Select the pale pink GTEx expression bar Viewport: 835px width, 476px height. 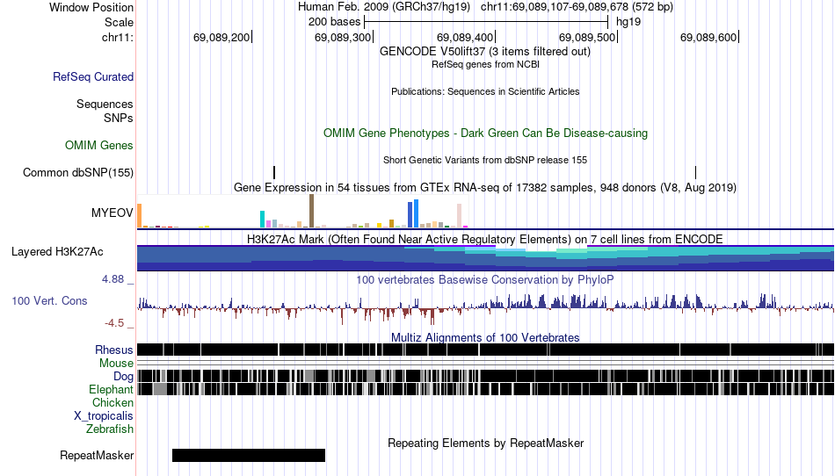tap(459, 215)
